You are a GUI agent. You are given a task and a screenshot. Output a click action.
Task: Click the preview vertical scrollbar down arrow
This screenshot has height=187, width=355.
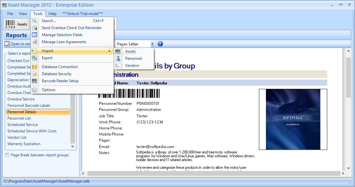(x=348, y=168)
